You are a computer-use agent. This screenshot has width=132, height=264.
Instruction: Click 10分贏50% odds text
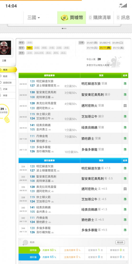pyautogui.click(x=71, y=152)
